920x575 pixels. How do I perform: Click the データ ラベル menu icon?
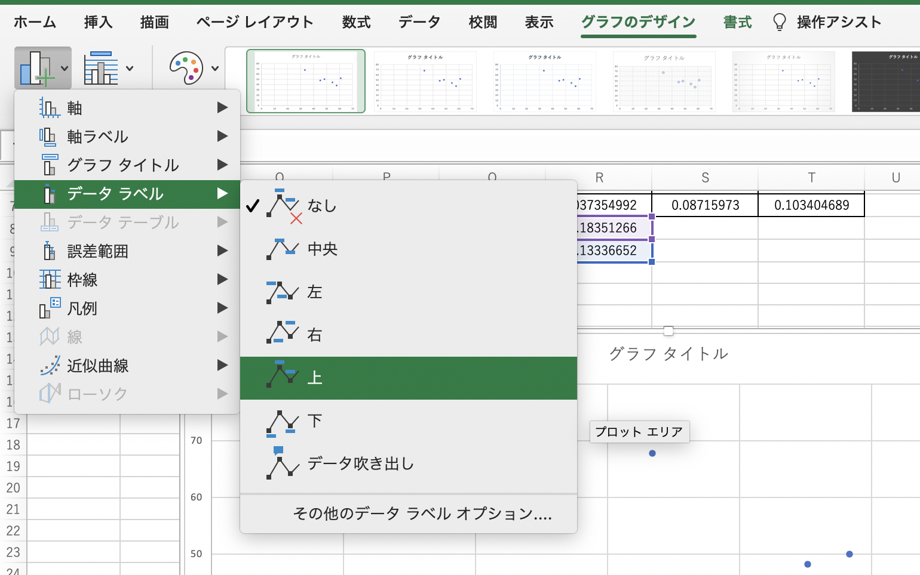(x=50, y=194)
